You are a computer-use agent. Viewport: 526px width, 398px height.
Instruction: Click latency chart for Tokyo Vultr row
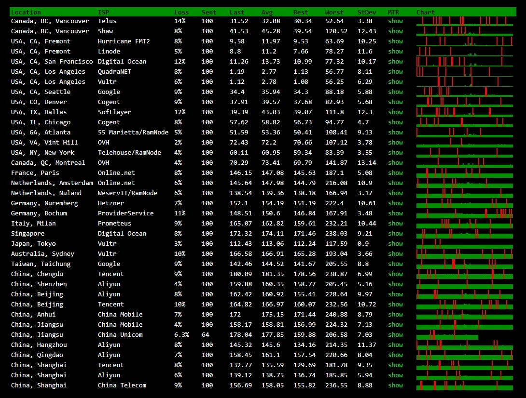pos(465,243)
